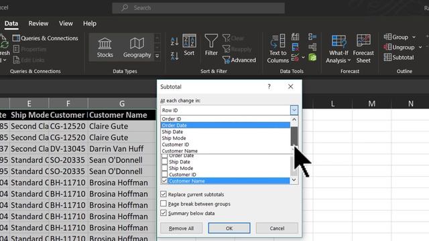Click the Geography data type icon
429x241 pixels.
click(x=137, y=48)
